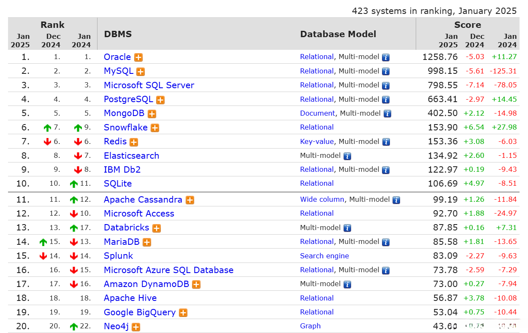
Task: Click the info icon in the Redis row
Action: (x=386, y=142)
